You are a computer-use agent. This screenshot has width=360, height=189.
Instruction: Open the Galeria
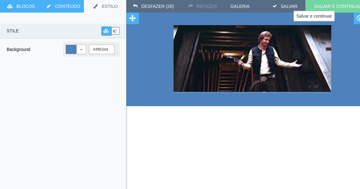click(x=240, y=6)
